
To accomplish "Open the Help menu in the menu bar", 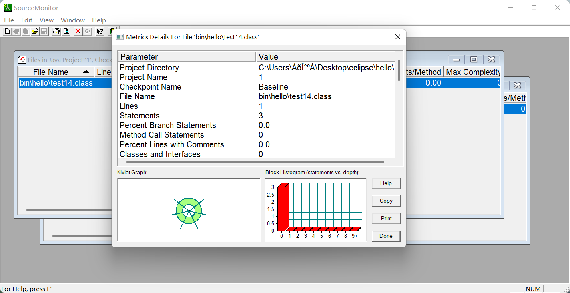I will (x=99, y=20).
